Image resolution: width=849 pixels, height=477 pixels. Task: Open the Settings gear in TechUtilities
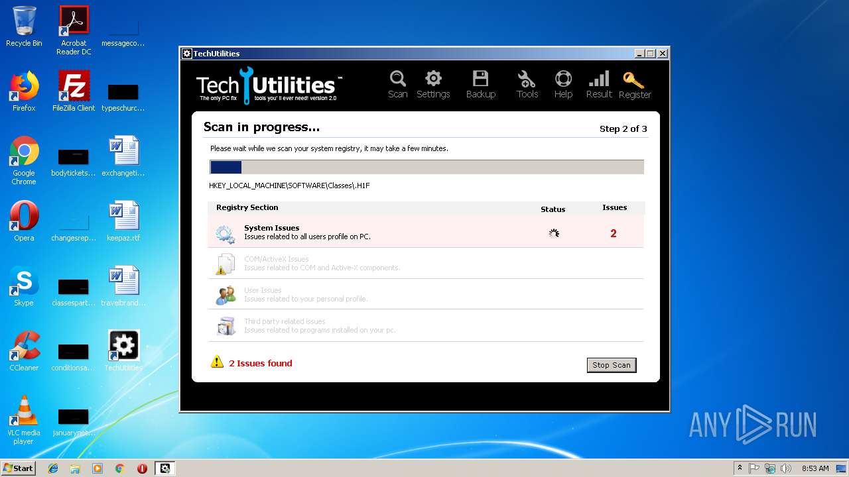(433, 85)
